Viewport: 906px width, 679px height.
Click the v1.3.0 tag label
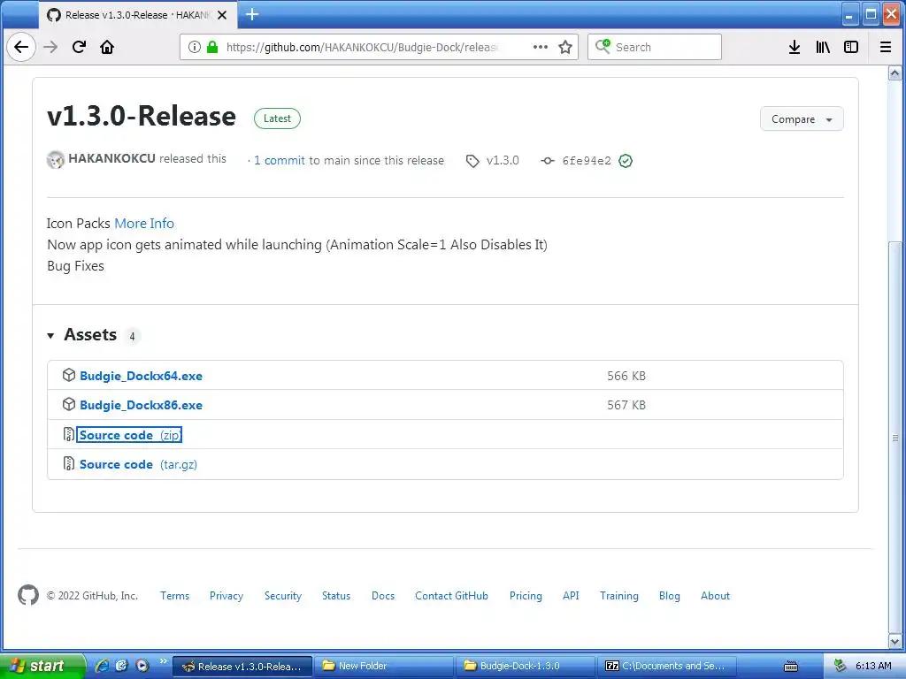pyautogui.click(x=503, y=161)
